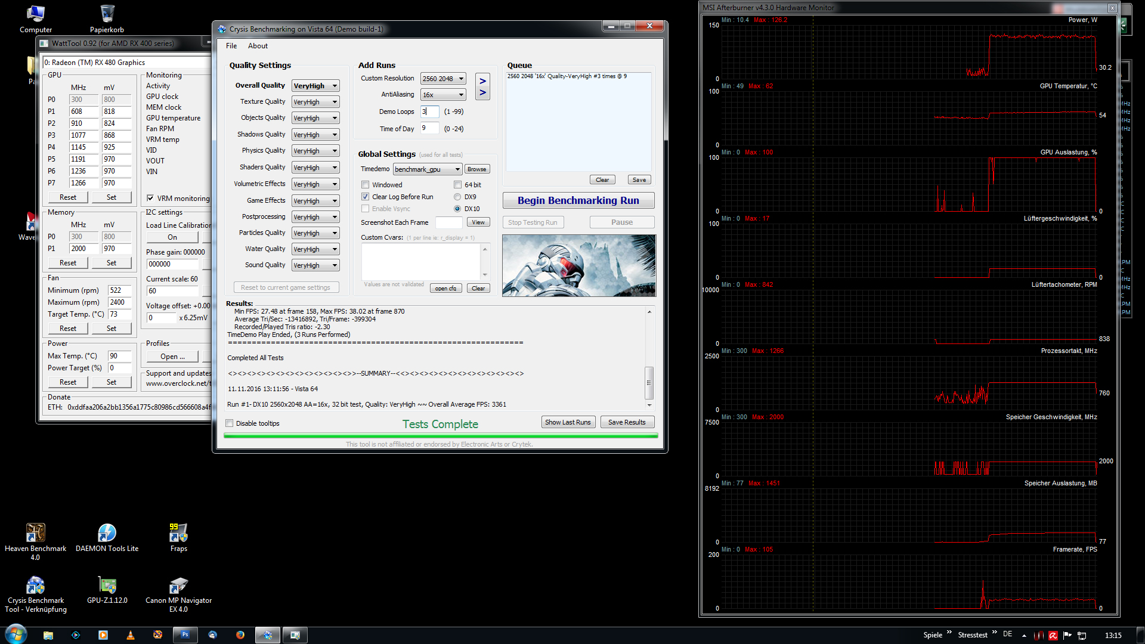The width and height of the screenshot is (1145, 644).
Task: Enable the Windowed checkbox
Action: click(x=366, y=185)
